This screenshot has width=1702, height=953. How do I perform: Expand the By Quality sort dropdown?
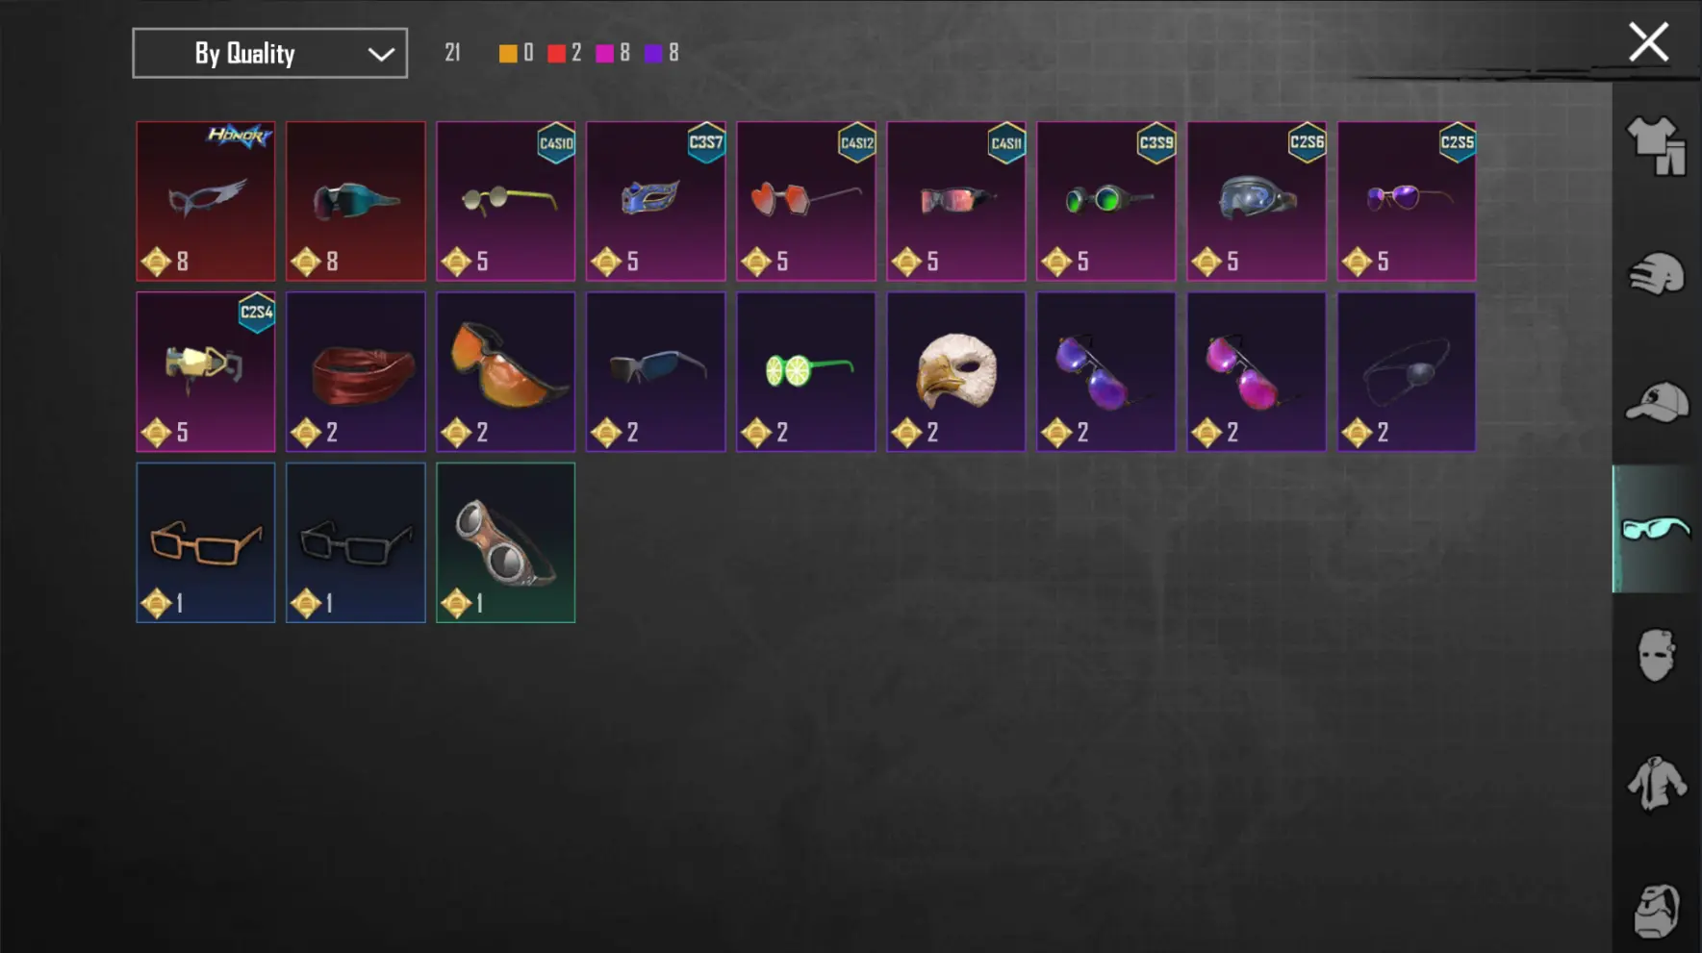[269, 53]
